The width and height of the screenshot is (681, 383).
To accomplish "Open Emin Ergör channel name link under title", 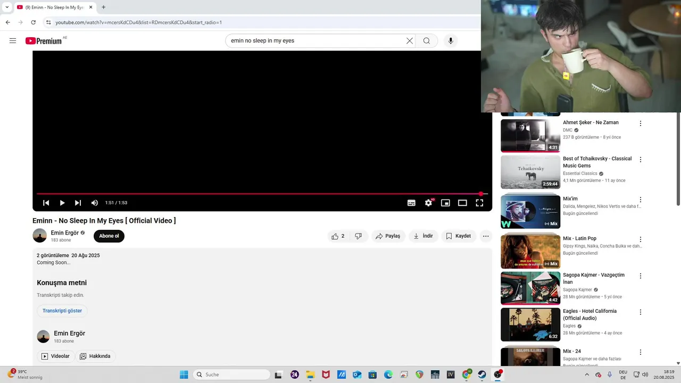I will click(x=64, y=233).
